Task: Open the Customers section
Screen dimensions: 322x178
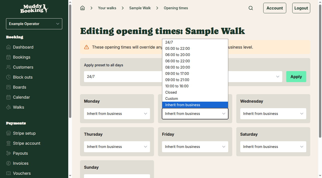Action: 23,67
